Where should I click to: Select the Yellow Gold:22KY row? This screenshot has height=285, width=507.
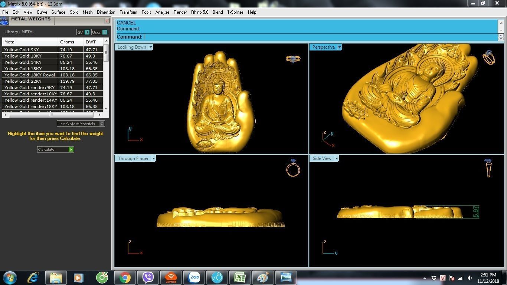point(52,81)
